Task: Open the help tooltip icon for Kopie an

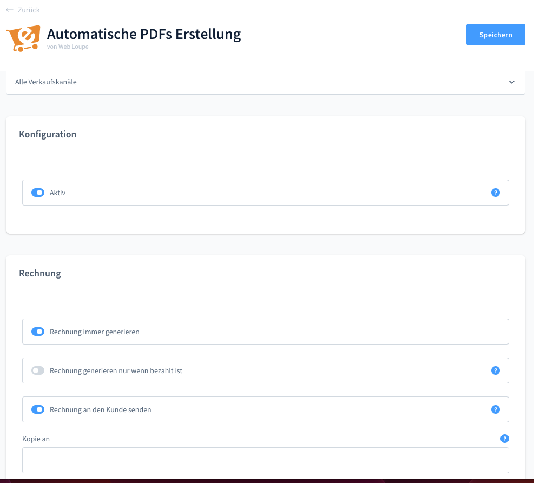Action: click(x=505, y=439)
